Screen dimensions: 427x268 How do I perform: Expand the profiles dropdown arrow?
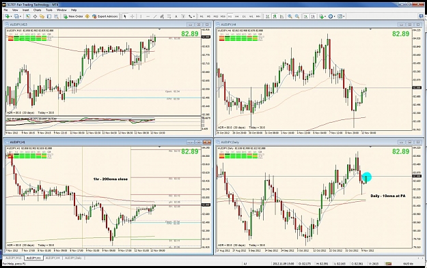click(x=20, y=16)
